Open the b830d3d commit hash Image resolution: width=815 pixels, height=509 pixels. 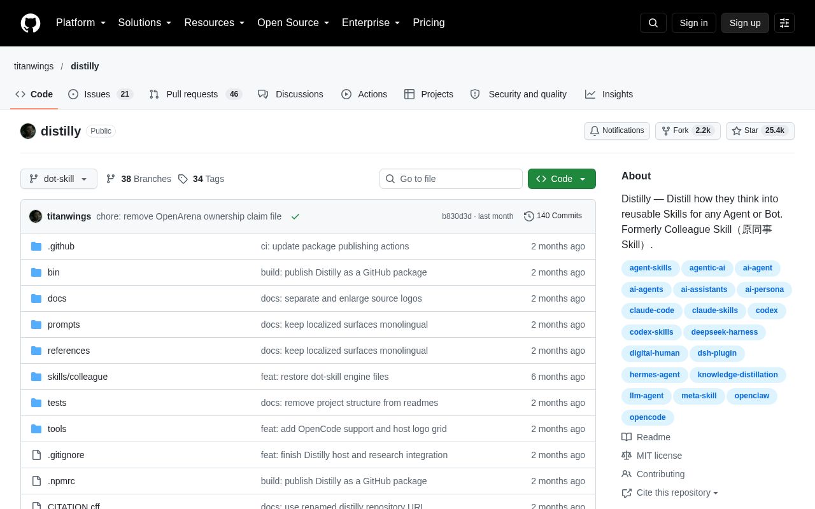[457, 216]
